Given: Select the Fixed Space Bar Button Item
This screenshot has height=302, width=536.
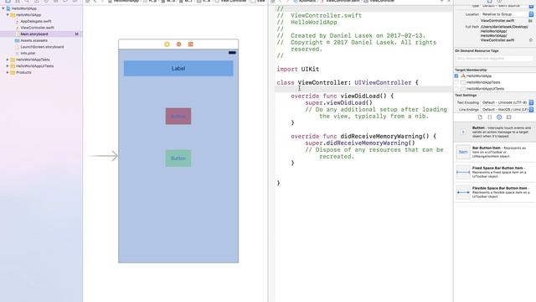Looking at the screenshot, I should pyautogui.click(x=495, y=172).
